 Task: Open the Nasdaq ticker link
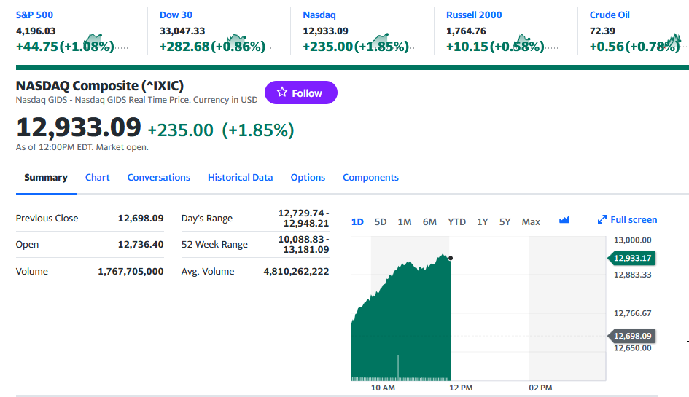(x=319, y=15)
